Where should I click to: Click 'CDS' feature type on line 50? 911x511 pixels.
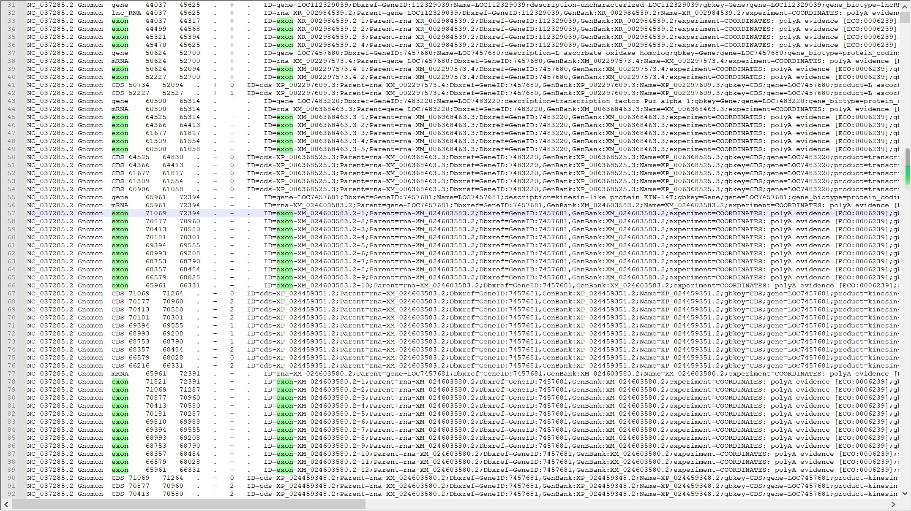[x=118, y=157]
